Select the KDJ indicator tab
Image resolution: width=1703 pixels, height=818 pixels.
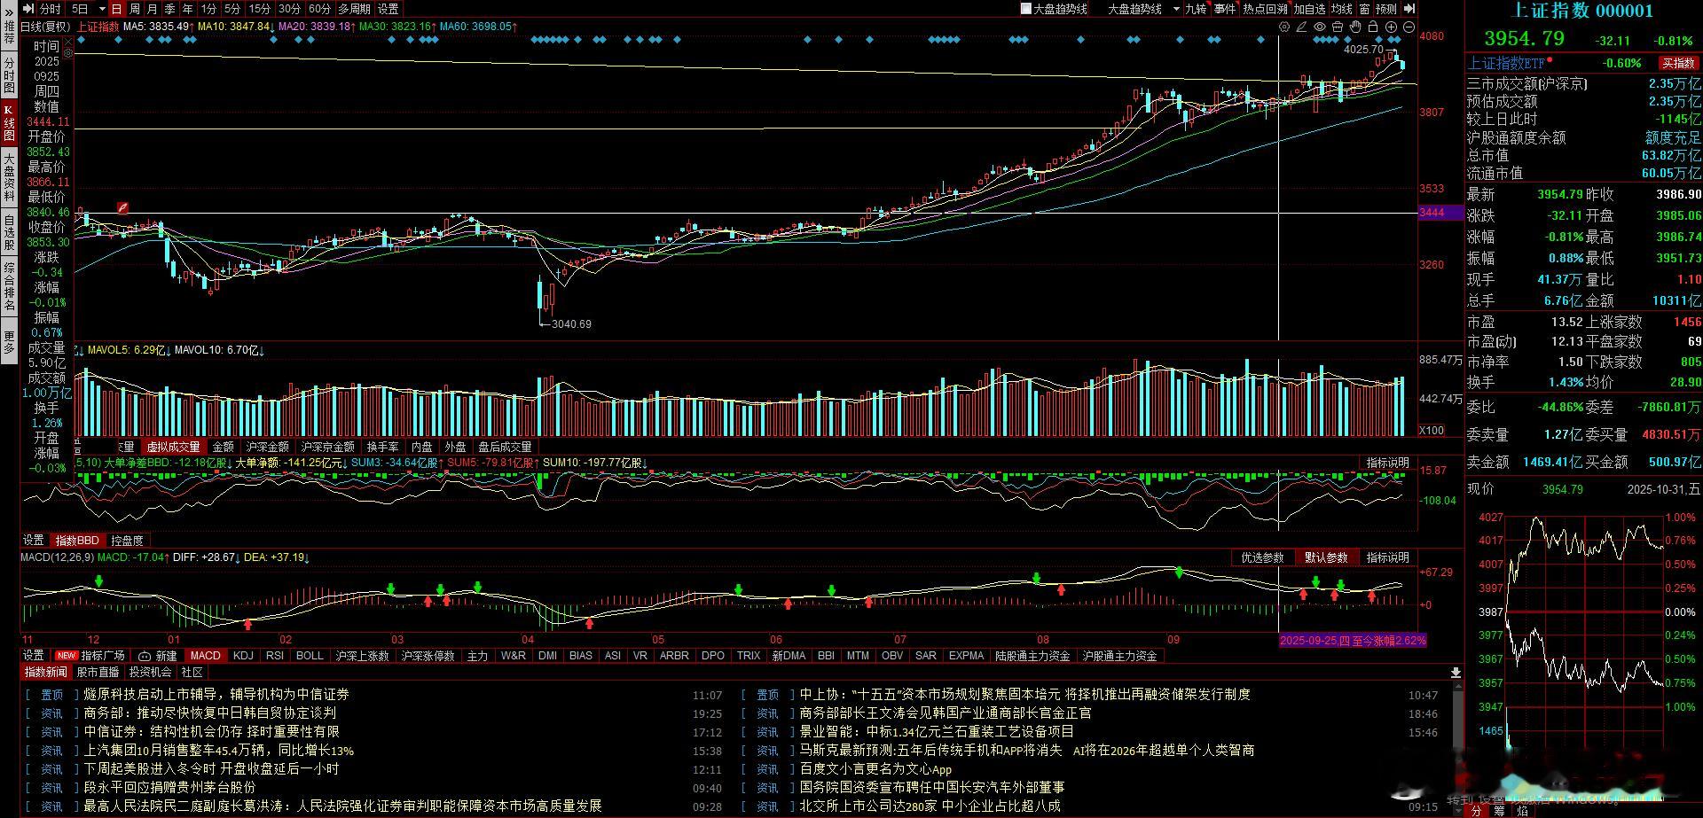click(242, 656)
